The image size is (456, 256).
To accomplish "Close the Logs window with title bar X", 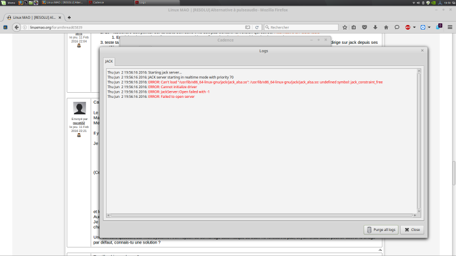I will pos(422,51).
